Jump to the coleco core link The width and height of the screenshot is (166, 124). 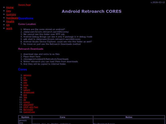pyautogui.click(x=27, y=102)
